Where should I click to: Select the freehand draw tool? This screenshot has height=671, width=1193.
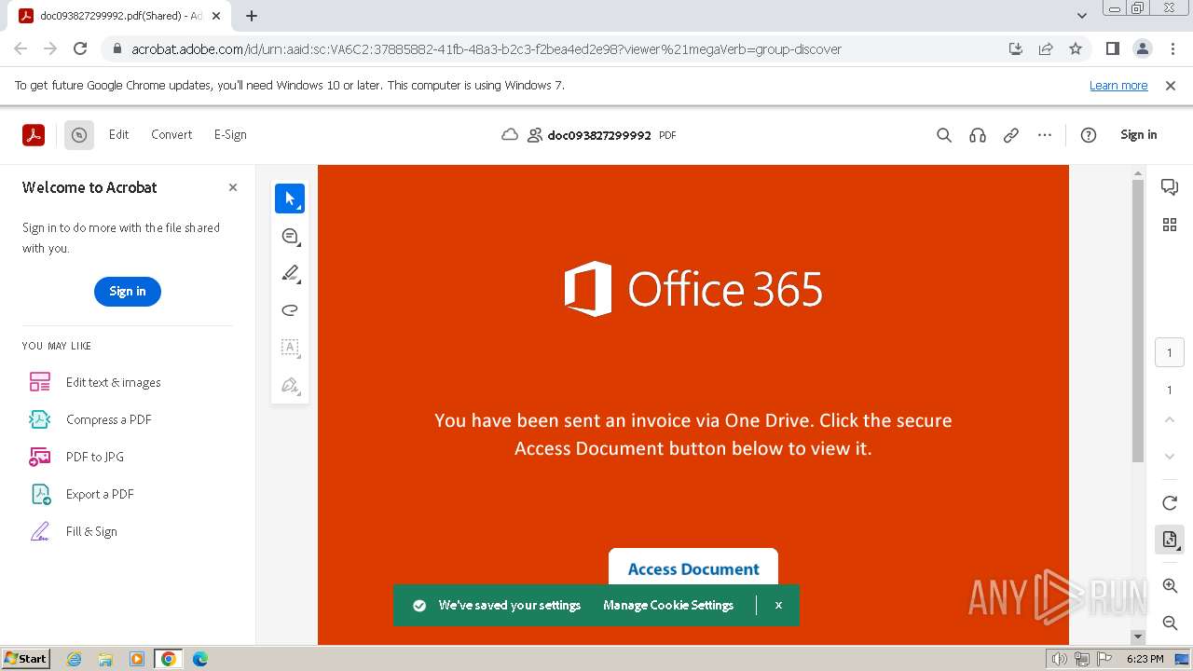290,310
